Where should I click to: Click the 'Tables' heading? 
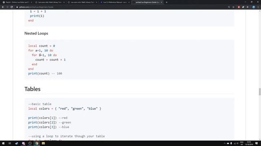tap(33, 89)
